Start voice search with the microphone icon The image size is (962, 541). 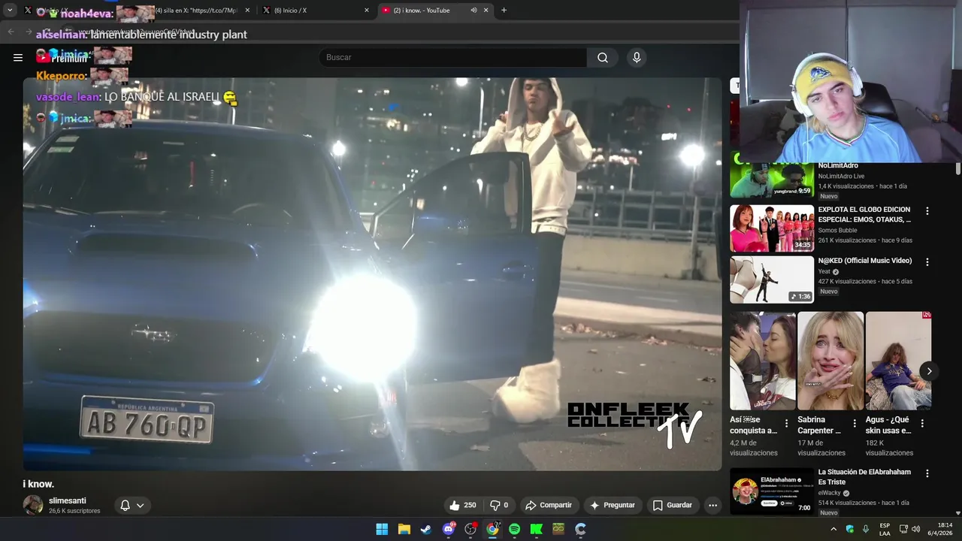[x=637, y=57]
